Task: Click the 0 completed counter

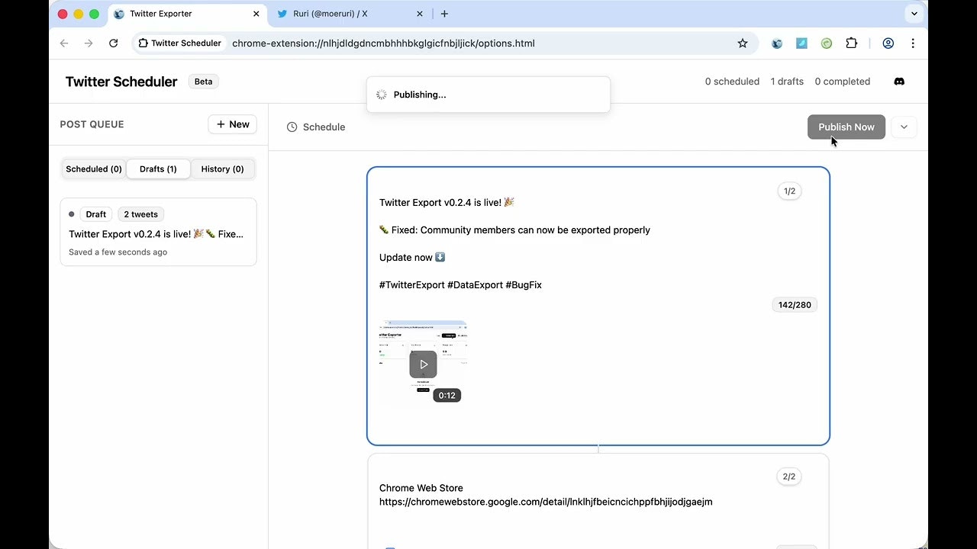Action: tap(842, 82)
